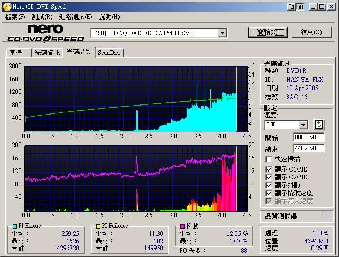Open the 檔案(F) file menu
Image resolution: width=339 pixels, height=257 pixels.
pos(15,17)
